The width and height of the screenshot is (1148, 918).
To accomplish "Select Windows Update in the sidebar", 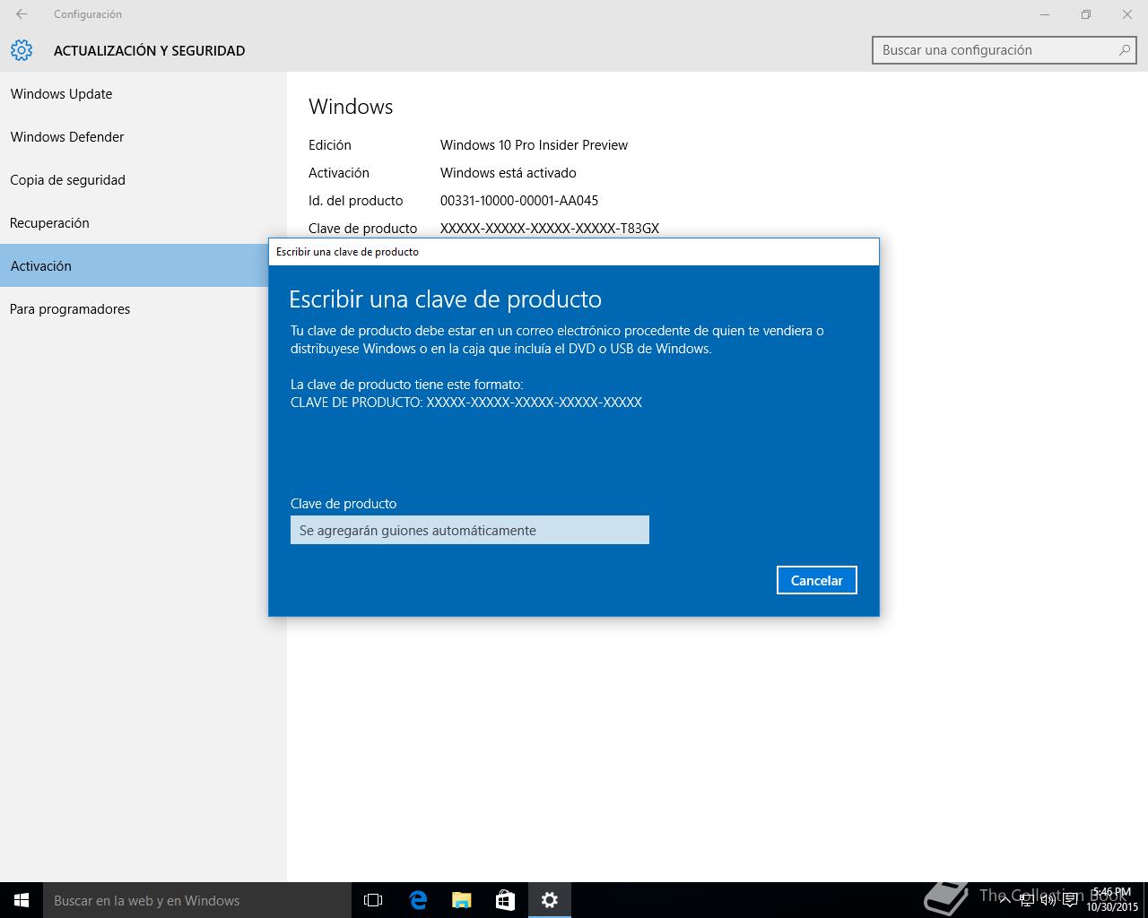I will [143, 93].
